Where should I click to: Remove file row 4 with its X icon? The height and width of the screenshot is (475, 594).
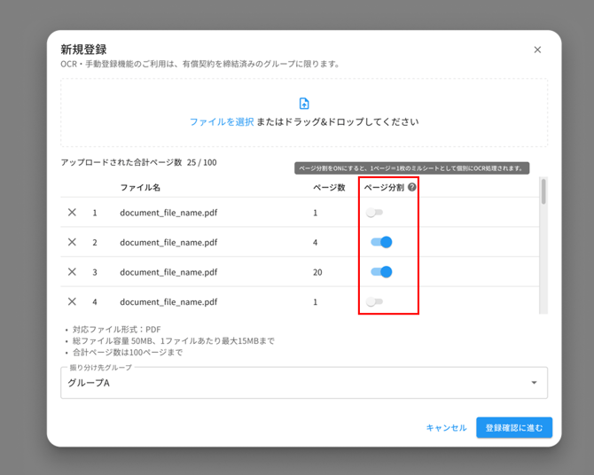[x=72, y=301]
